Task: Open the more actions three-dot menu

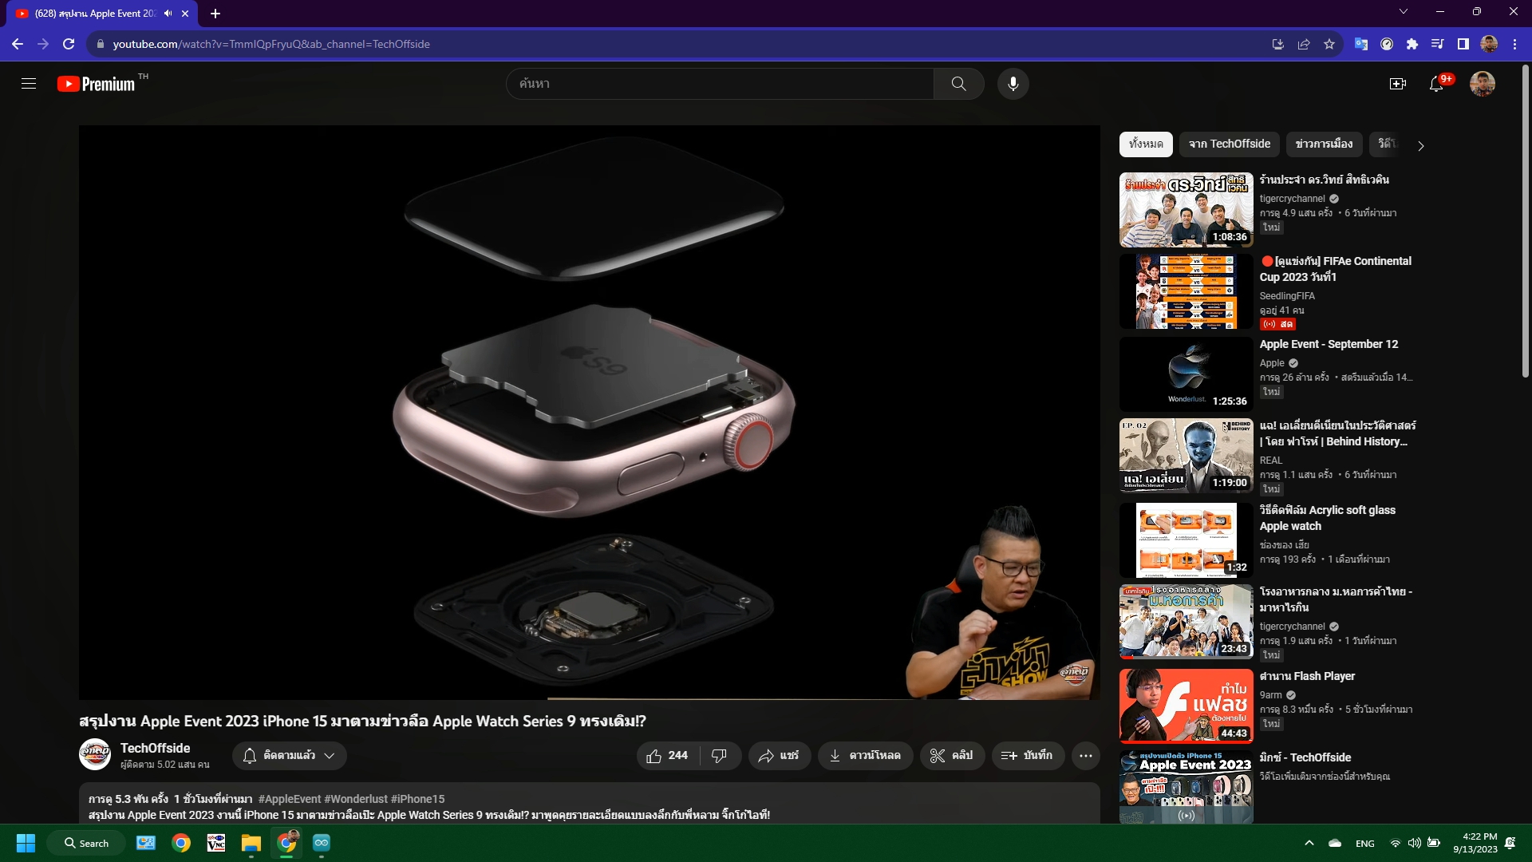Action: (1086, 755)
